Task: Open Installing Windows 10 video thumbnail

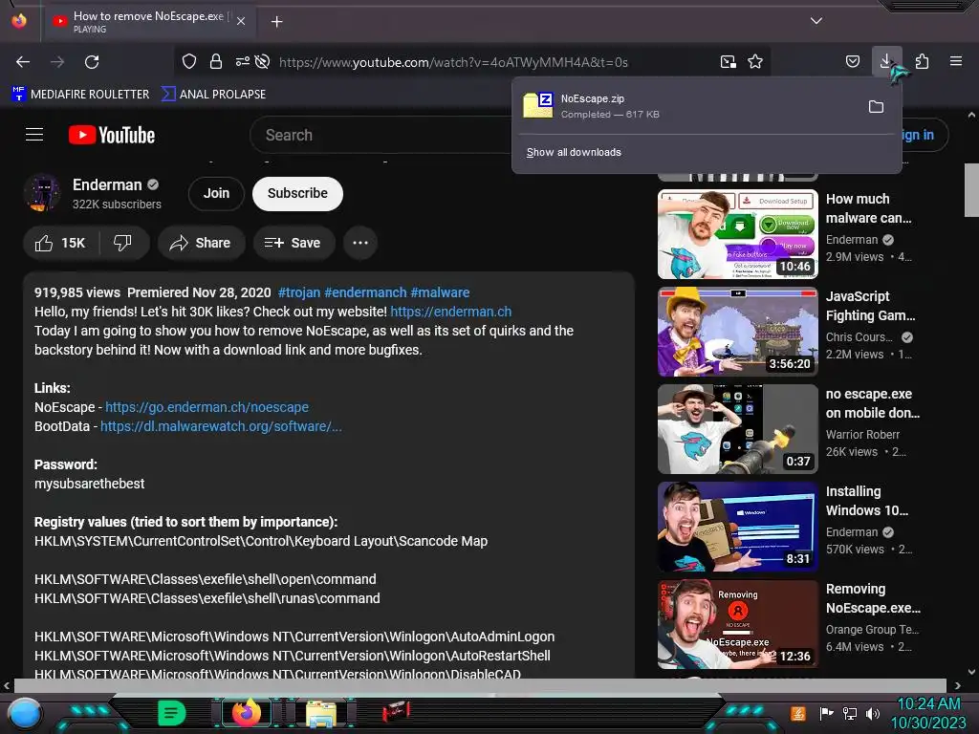Action: tap(737, 527)
